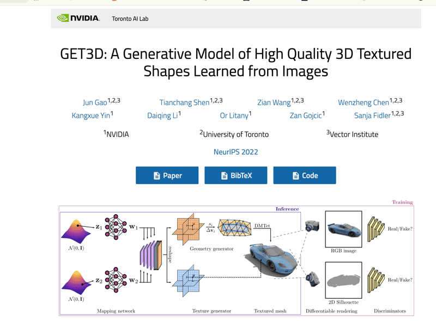436x321 pixels.
Task: Click the BibTeX button
Action: coord(235,175)
